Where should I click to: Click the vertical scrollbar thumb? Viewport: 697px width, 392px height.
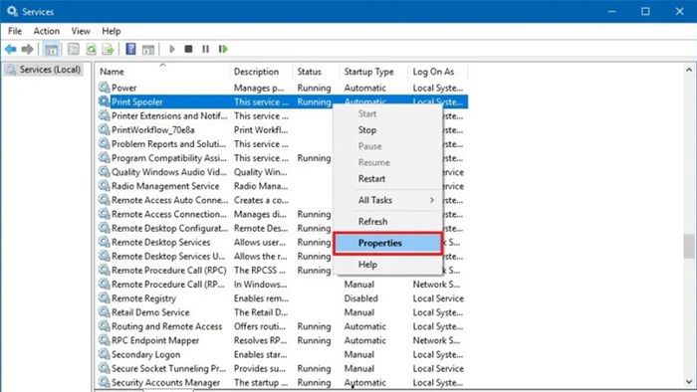(x=689, y=246)
